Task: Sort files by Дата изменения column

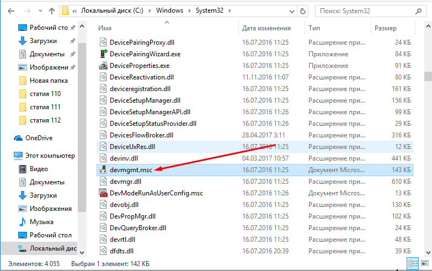Action: pyautogui.click(x=266, y=28)
